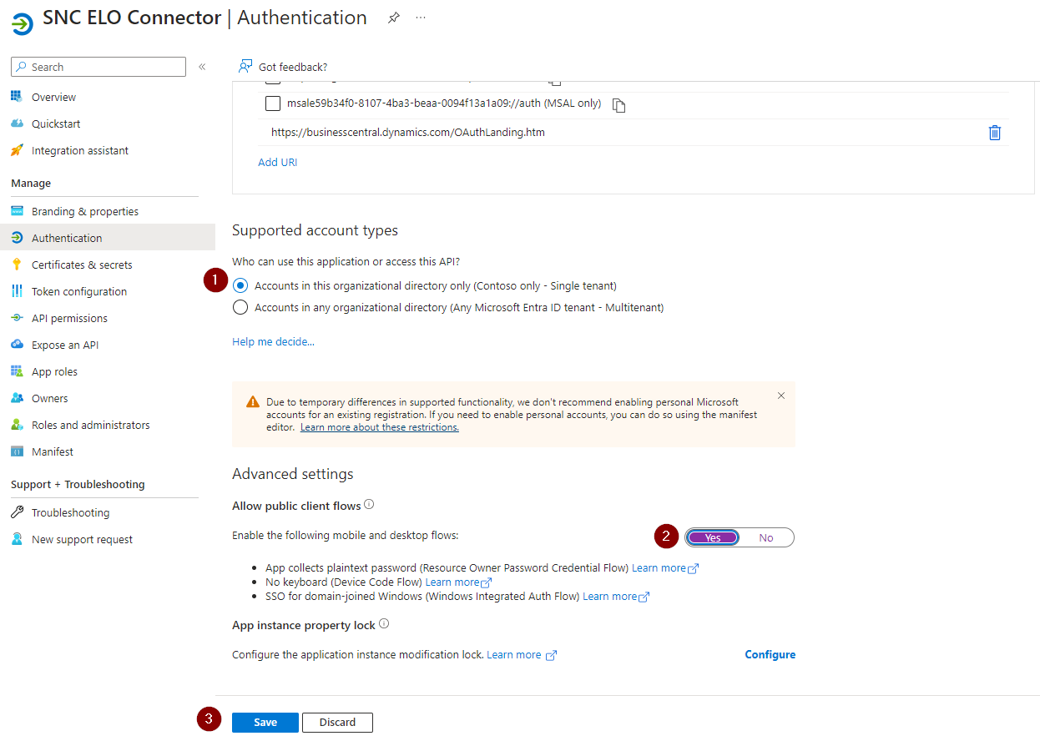This screenshot has height=741, width=1040.
Task: Click the sidebar Search field
Action: (98, 67)
